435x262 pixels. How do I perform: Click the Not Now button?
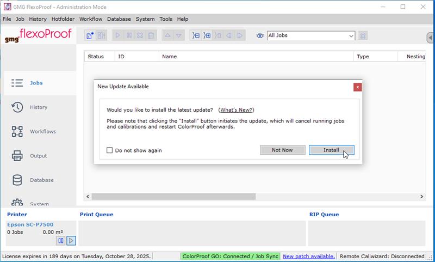[x=282, y=150]
